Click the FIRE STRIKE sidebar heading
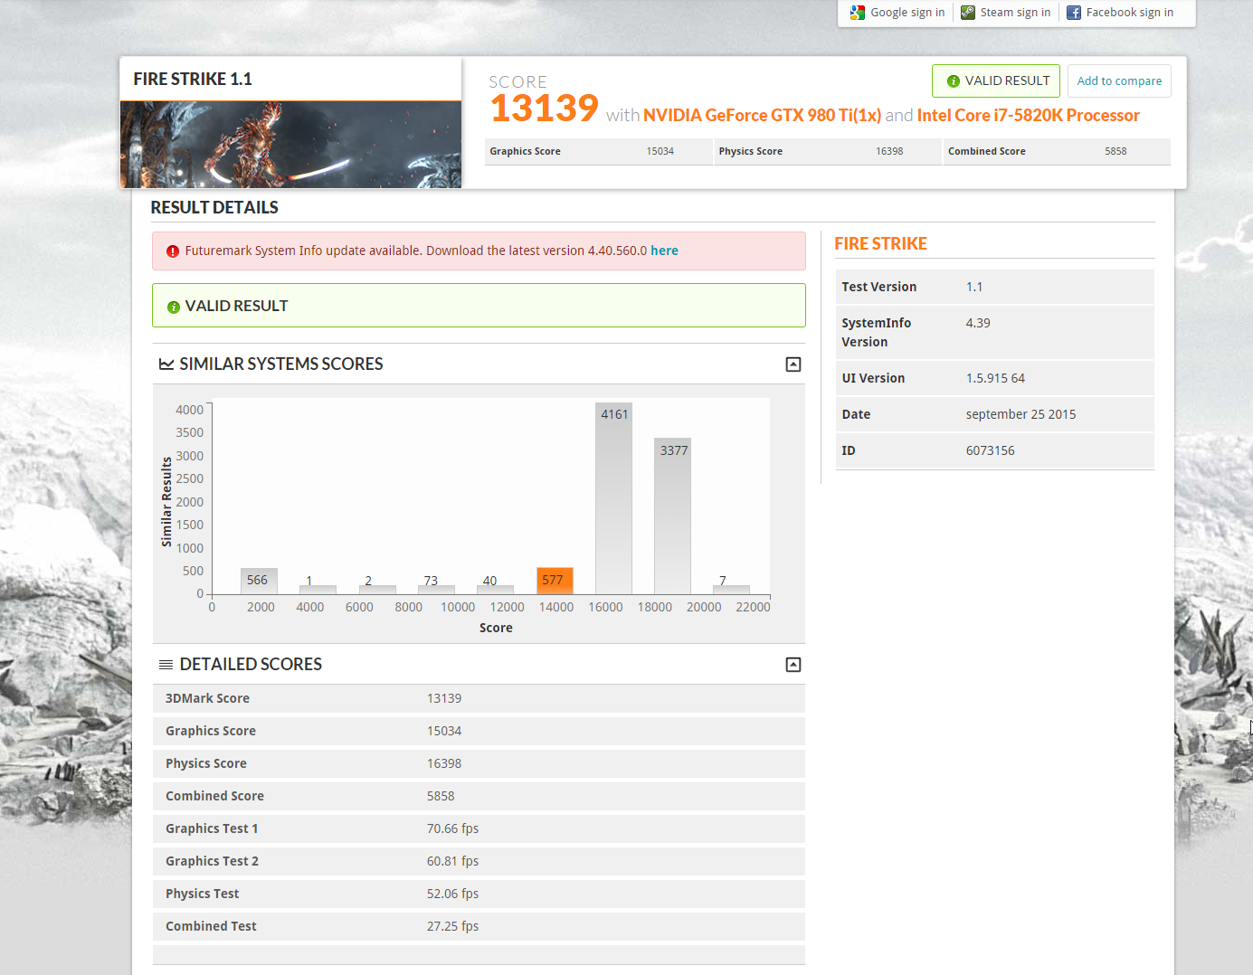 click(880, 244)
